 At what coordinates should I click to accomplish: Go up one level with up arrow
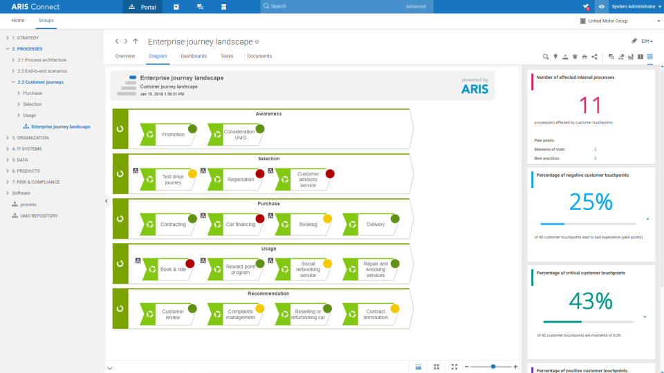tap(136, 41)
